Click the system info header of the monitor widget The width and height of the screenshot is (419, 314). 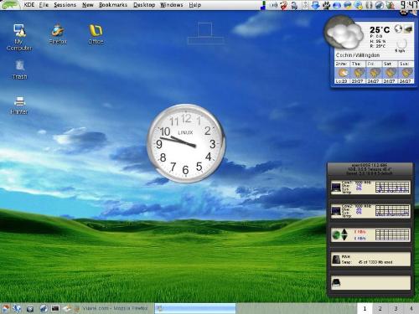pyautogui.click(x=370, y=169)
